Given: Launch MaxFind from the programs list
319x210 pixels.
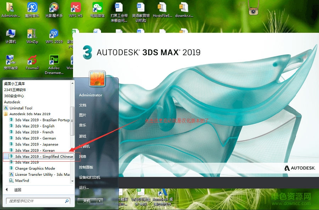Looking at the screenshot, I should point(22,181).
